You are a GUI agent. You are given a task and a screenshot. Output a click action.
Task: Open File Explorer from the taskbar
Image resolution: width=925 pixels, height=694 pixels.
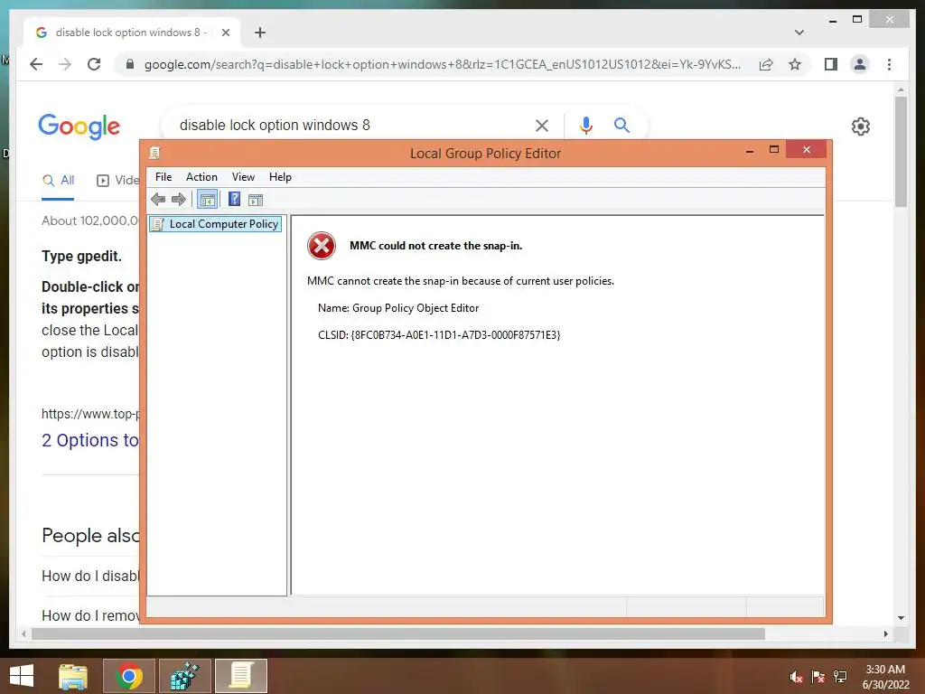coord(73,676)
